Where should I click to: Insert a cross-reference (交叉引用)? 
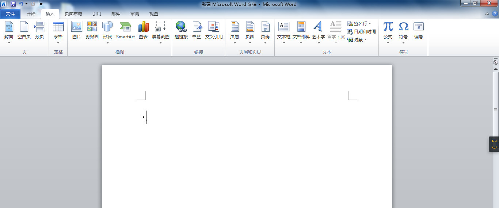pos(214,31)
